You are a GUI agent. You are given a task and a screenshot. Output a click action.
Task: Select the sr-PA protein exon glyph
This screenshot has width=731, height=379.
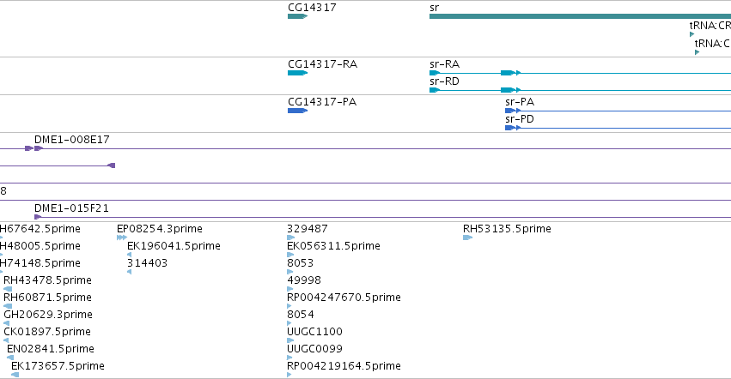(512, 111)
